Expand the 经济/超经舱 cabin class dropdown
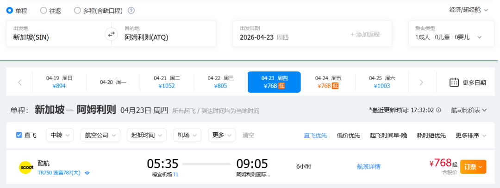The image size is (500, 188). click(x=469, y=10)
